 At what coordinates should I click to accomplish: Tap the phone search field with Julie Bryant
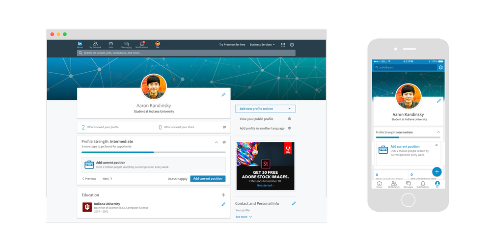tap(405, 67)
